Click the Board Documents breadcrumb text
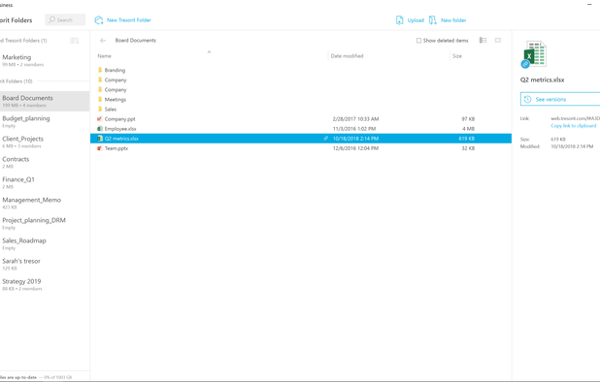Viewport: 600px width, 382px height. 136,40
